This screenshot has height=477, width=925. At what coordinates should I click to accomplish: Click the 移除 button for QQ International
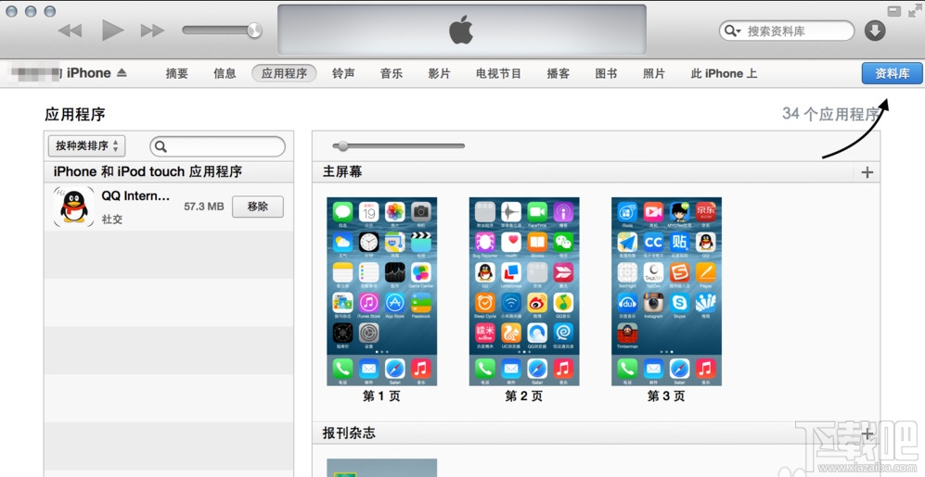(258, 207)
